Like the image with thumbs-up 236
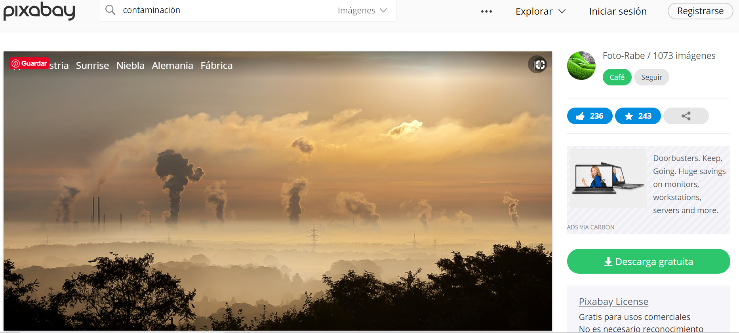The width and height of the screenshot is (739, 333). click(590, 116)
